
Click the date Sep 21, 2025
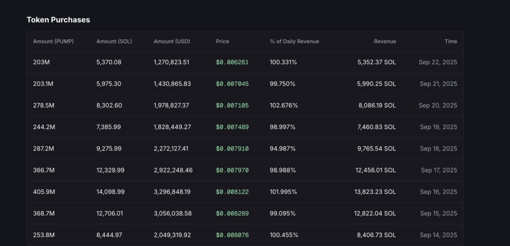pyautogui.click(x=438, y=84)
